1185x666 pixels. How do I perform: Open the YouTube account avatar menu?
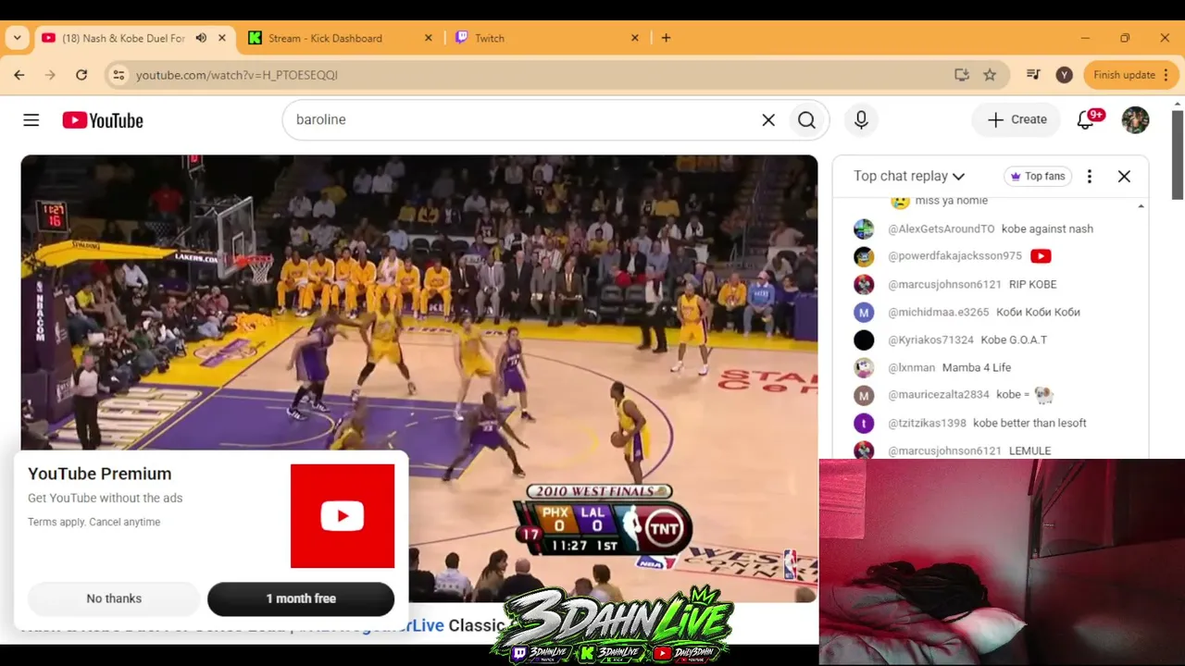click(1135, 119)
